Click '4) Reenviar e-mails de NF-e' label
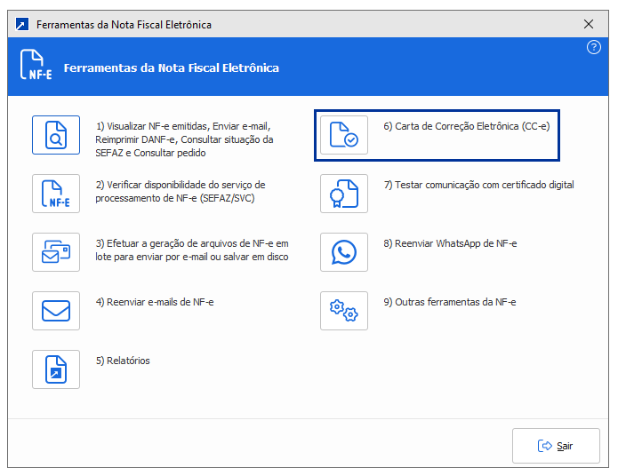Screen dimensions: 618x476 (155, 302)
